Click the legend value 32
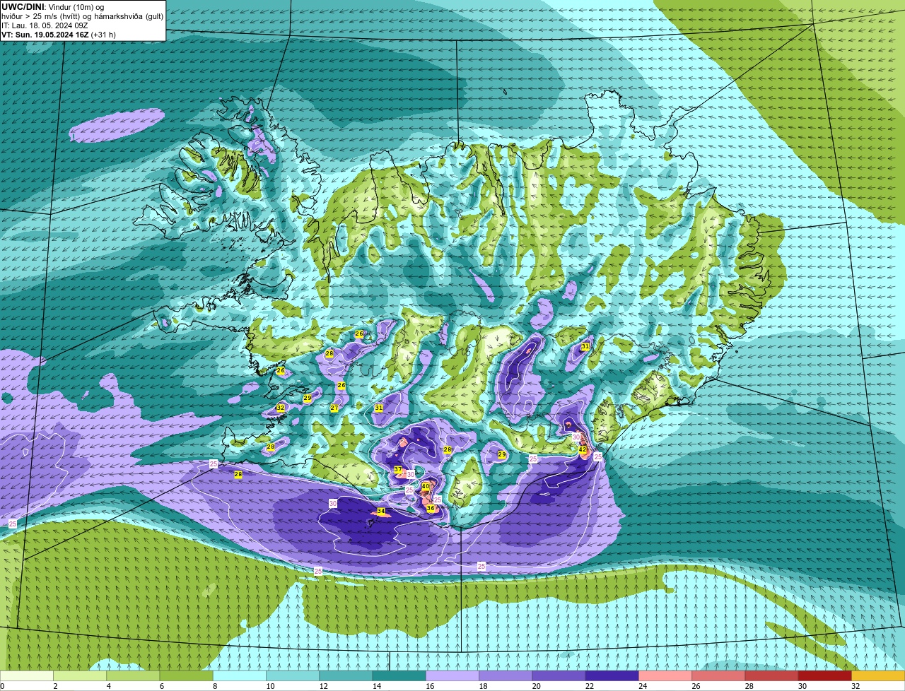The width and height of the screenshot is (905, 691). [x=856, y=686]
